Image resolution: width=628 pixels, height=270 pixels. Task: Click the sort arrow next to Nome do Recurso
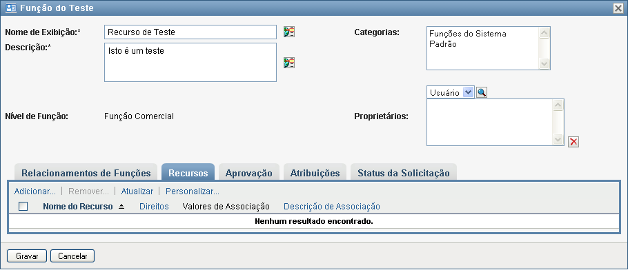coord(121,207)
